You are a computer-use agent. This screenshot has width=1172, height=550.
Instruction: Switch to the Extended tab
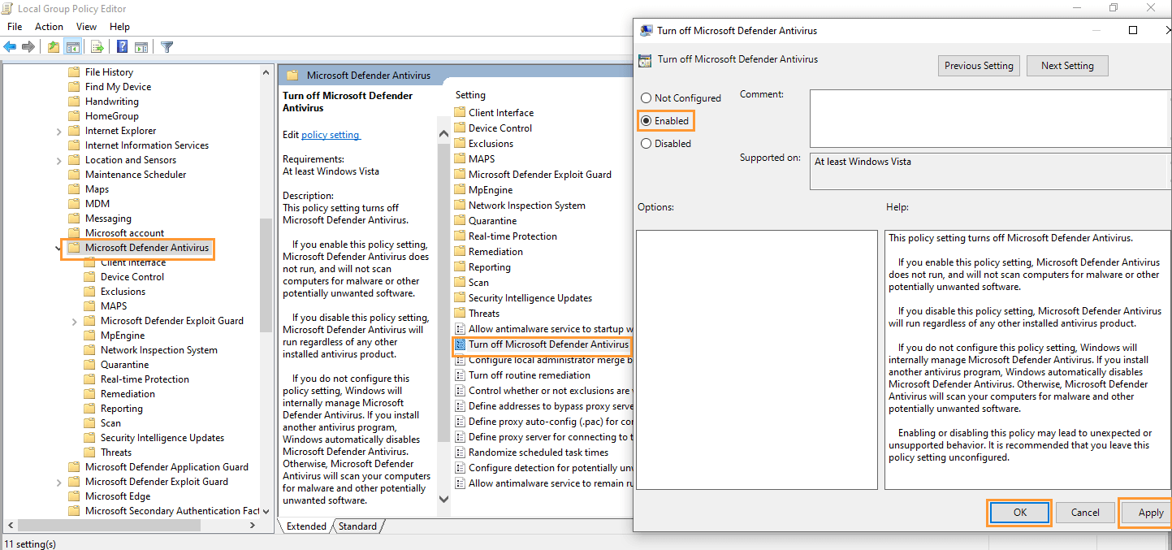pos(306,526)
